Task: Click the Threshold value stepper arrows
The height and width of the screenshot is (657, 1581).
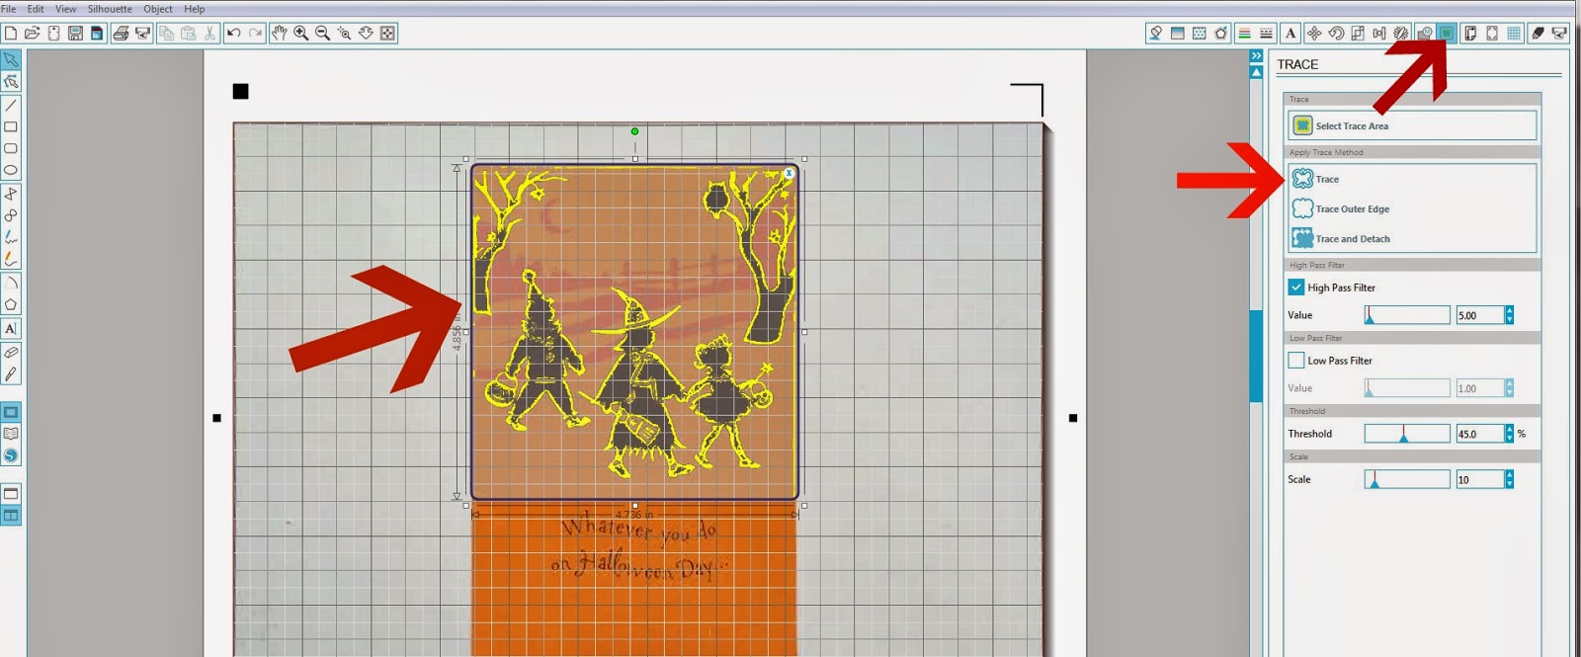Action: point(1509,434)
